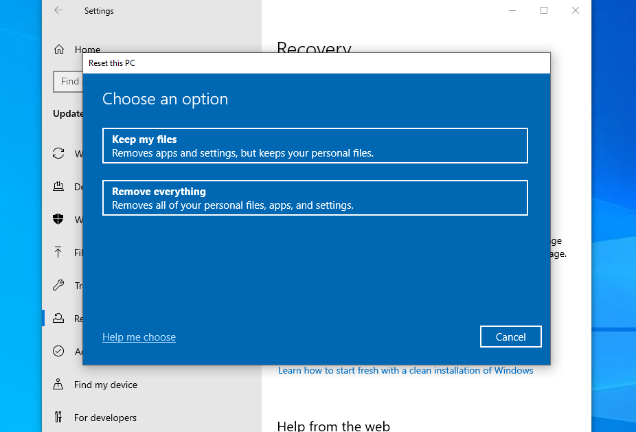Viewport: 636px width, 432px height.
Task: Open the clean installation of Windows link
Action: [405, 370]
